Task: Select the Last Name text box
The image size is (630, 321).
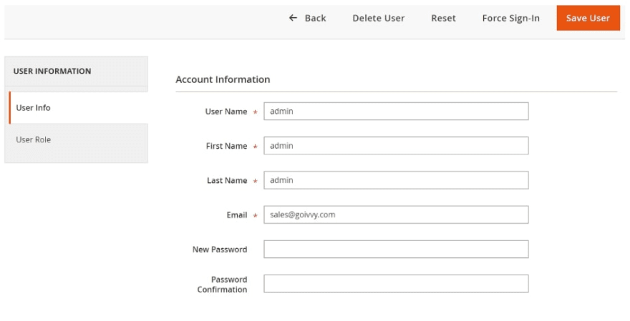Action: pos(396,180)
